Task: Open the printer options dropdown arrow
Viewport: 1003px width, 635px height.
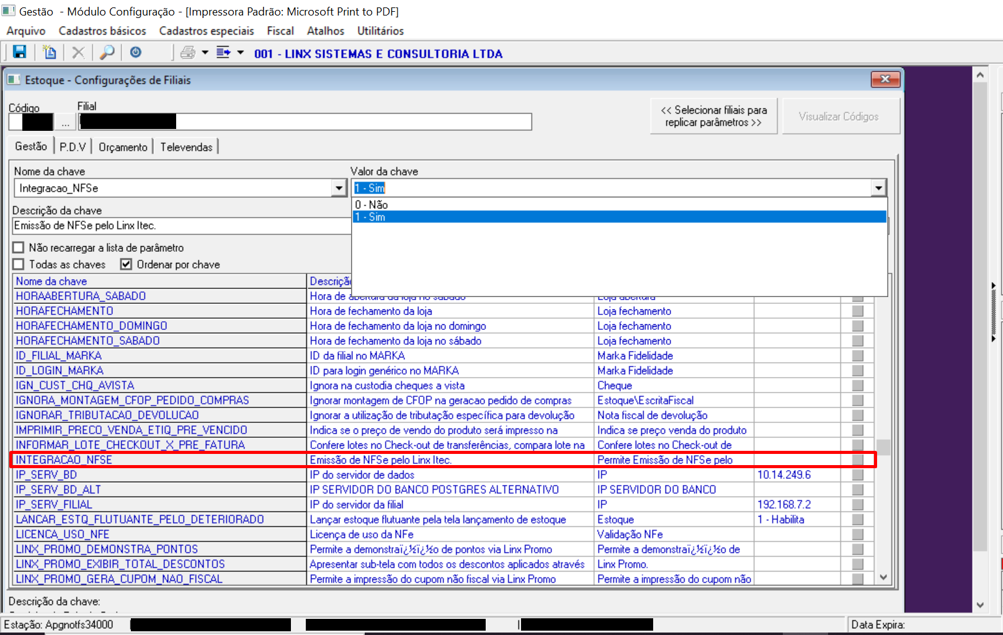Action: (205, 53)
